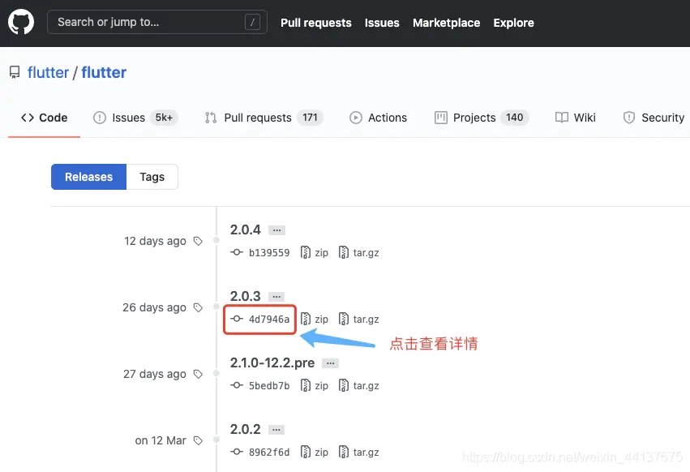Open release tag 2.0.4

[x=246, y=230]
